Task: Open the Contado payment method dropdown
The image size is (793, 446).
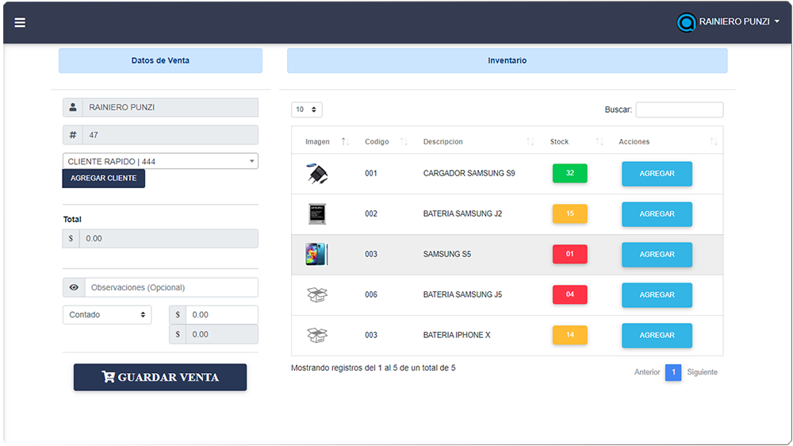Action: 107,315
